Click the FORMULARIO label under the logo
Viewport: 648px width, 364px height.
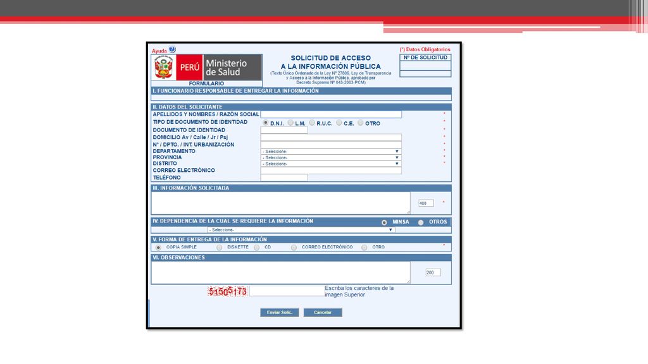pyautogui.click(x=206, y=83)
